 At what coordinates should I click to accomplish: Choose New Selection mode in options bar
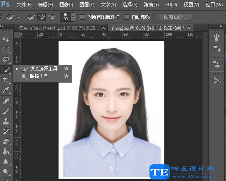pos(31,17)
